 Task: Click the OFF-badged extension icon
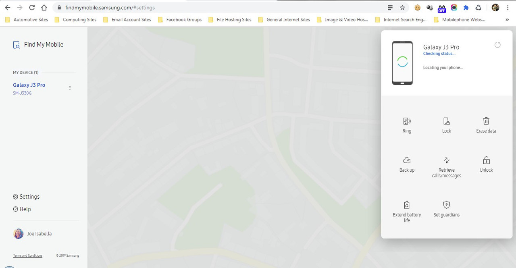point(442,8)
